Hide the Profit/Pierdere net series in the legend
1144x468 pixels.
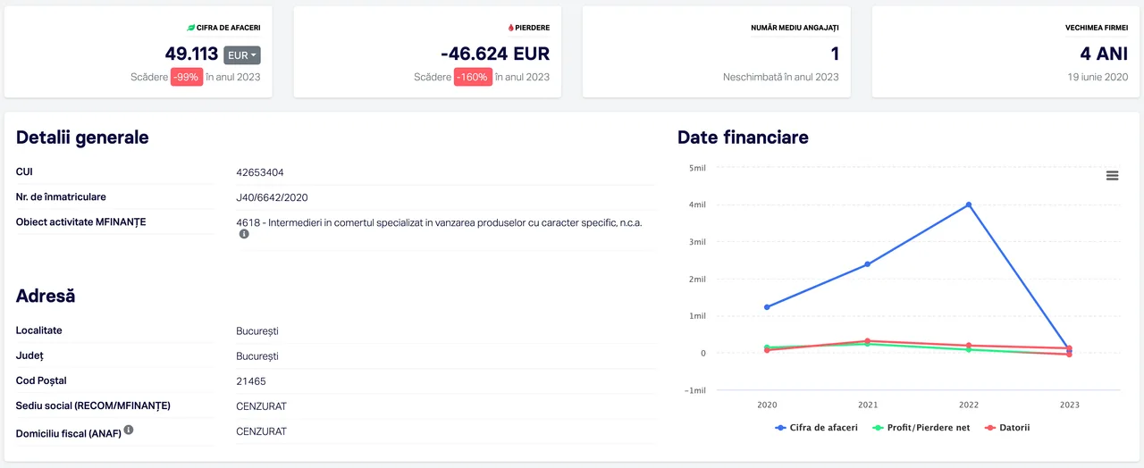(921, 428)
